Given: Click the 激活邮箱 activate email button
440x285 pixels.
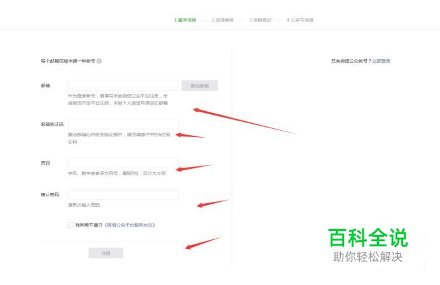Looking at the screenshot, I should [x=200, y=86].
